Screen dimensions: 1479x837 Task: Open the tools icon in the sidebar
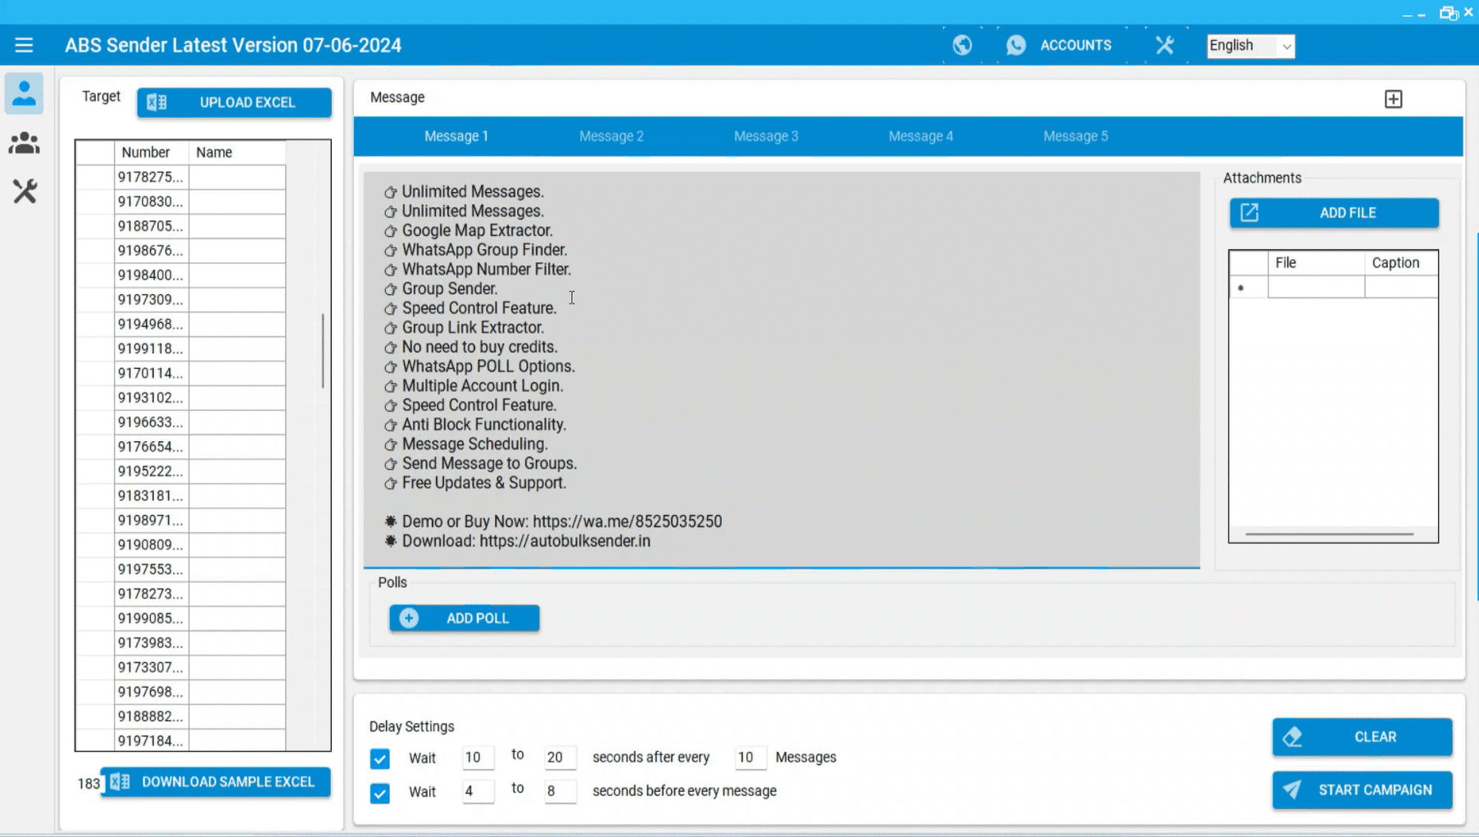[x=24, y=192]
